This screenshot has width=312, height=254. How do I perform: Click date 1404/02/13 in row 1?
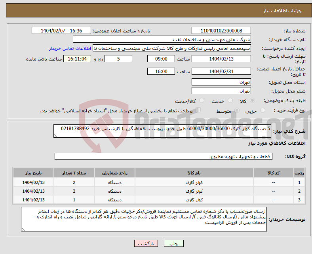[x=33, y=182]
